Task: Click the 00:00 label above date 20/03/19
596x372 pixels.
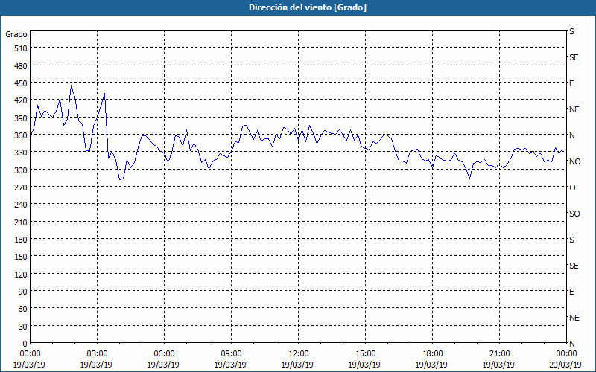Action: tap(566, 354)
